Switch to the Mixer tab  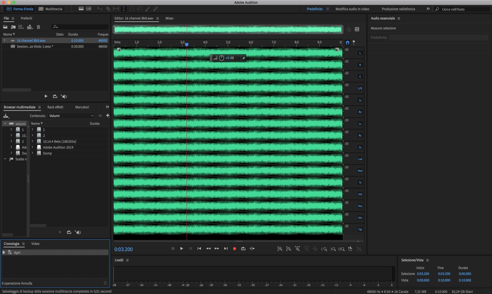169,18
